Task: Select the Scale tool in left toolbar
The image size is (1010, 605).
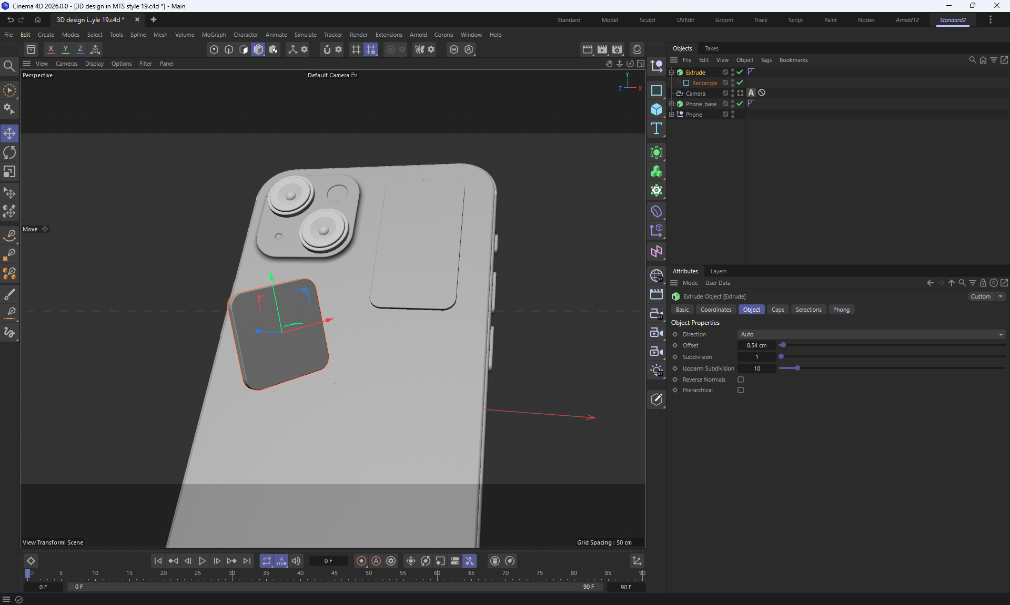Action: point(9,172)
